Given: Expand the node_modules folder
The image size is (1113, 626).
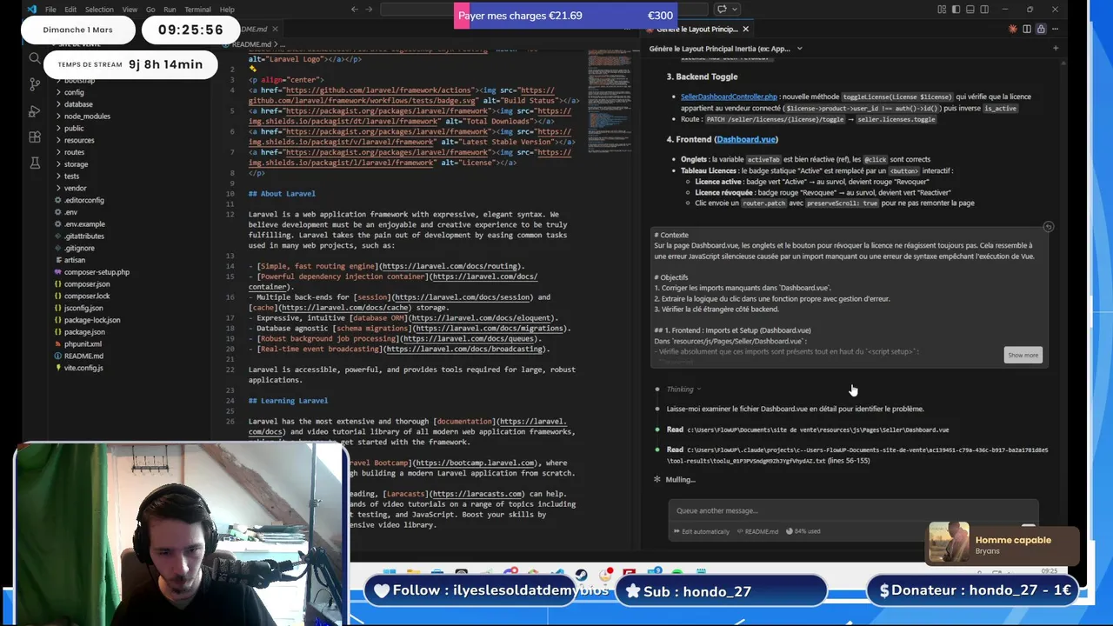Looking at the screenshot, I should [87, 117].
